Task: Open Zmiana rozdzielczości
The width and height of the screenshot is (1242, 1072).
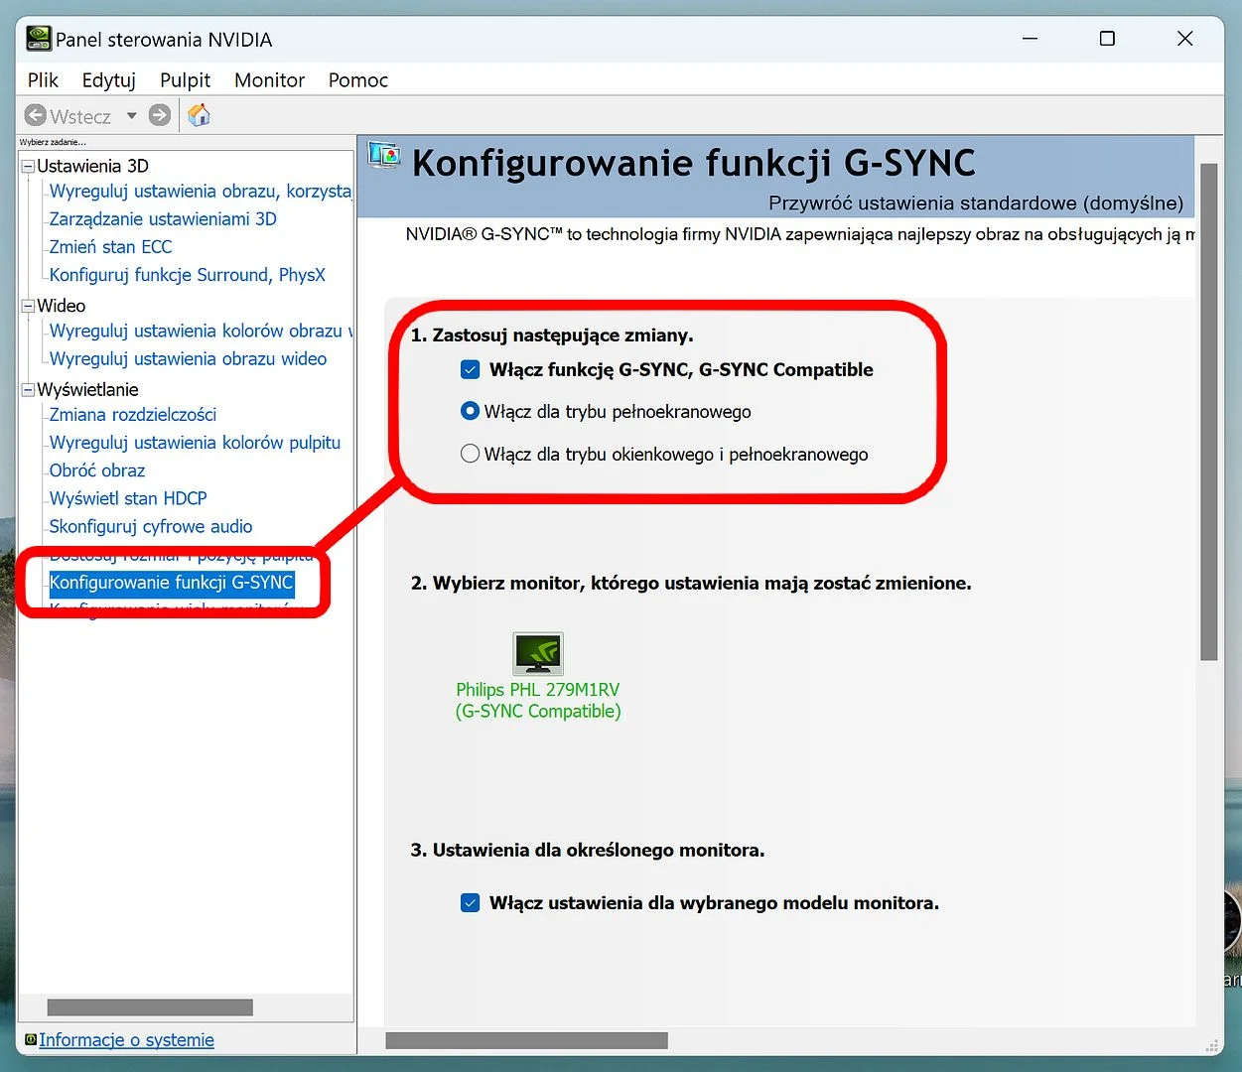Action: (133, 414)
